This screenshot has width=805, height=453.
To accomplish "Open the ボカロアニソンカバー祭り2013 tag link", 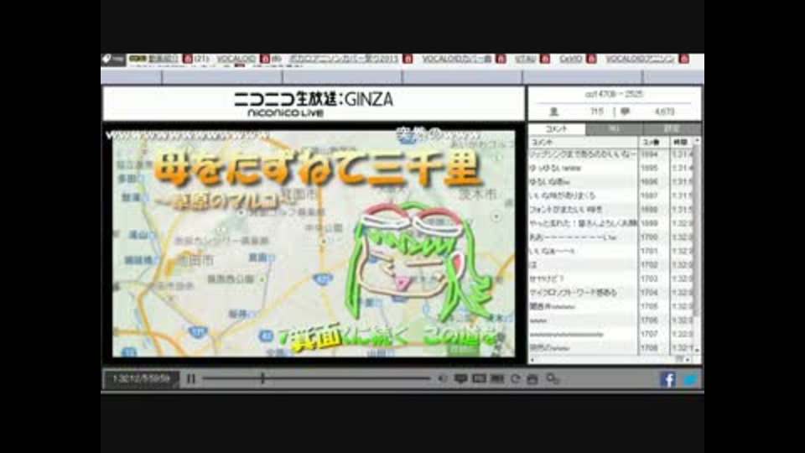I will tap(343, 59).
